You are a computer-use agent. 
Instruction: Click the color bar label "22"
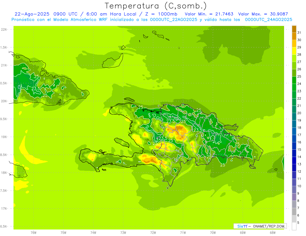(299, 98)
